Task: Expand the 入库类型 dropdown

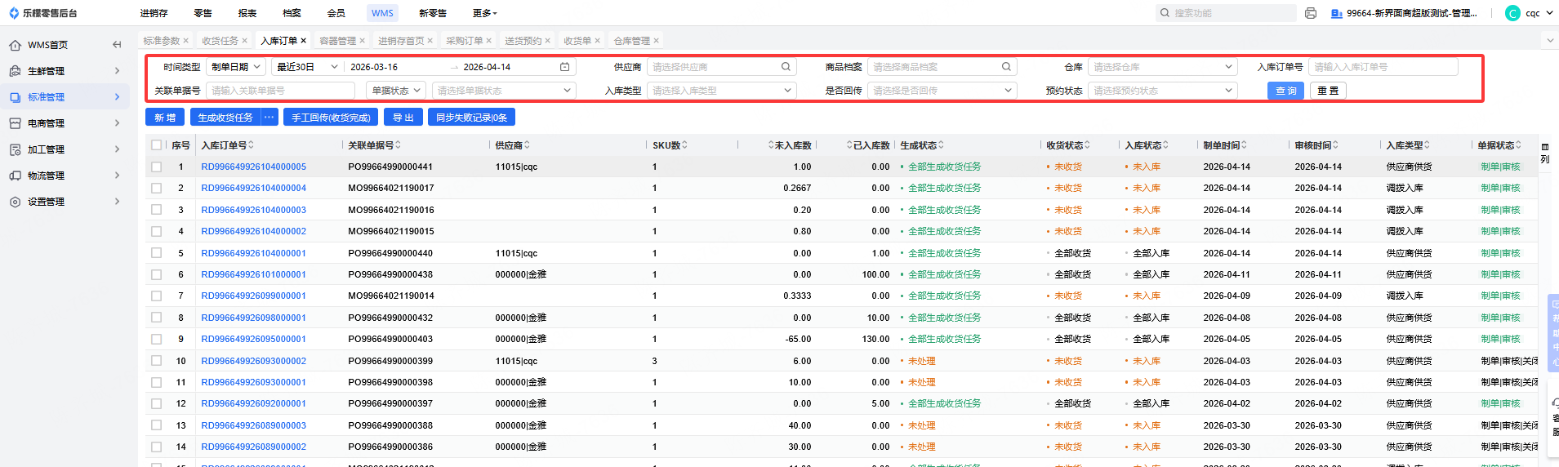Action: click(721, 91)
